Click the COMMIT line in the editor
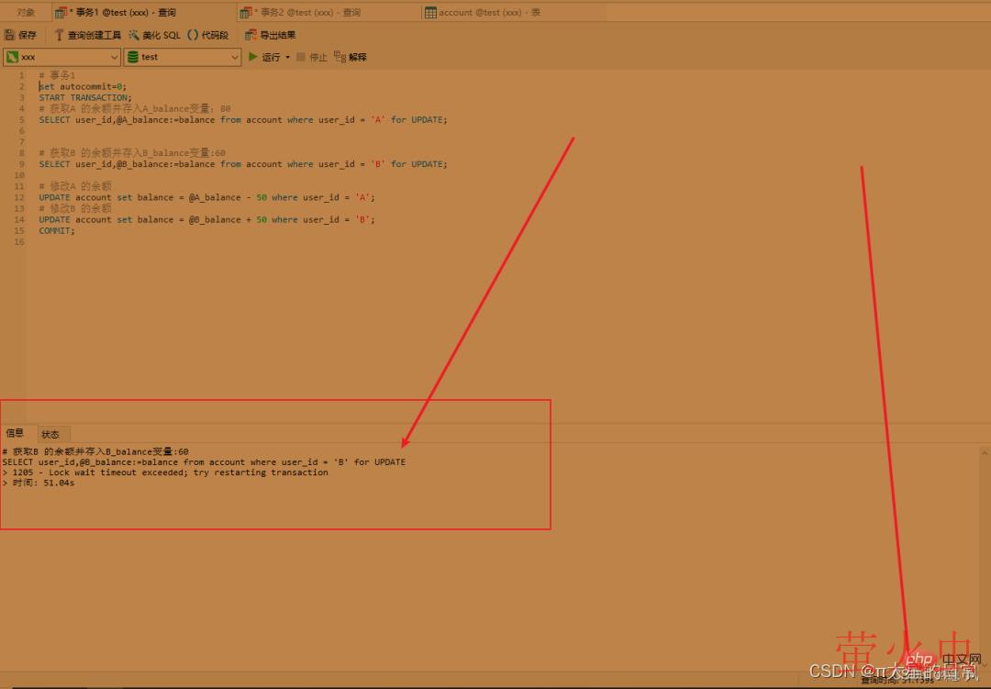991x689 pixels. pos(57,231)
